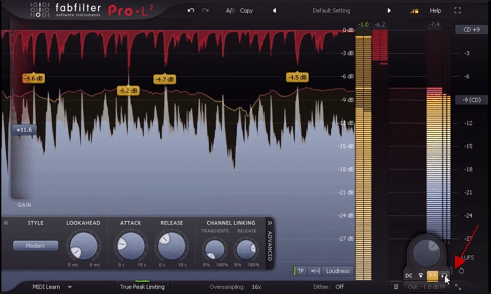Open the Default Setting preset menu

click(x=331, y=10)
